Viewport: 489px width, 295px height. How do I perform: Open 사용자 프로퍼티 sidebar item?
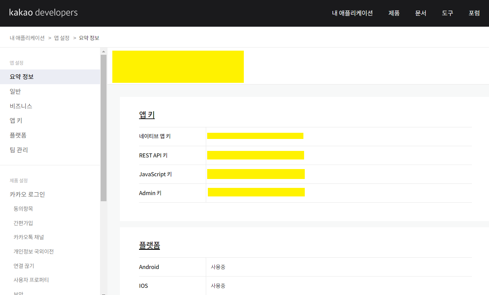pyautogui.click(x=31, y=280)
